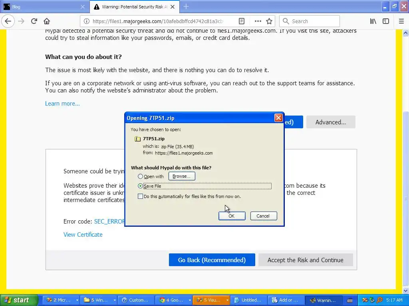The width and height of the screenshot is (409, 306).
Task: Select the Open with radio button
Action: (140, 177)
